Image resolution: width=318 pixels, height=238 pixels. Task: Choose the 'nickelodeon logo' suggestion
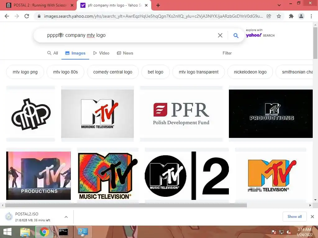pos(250,72)
